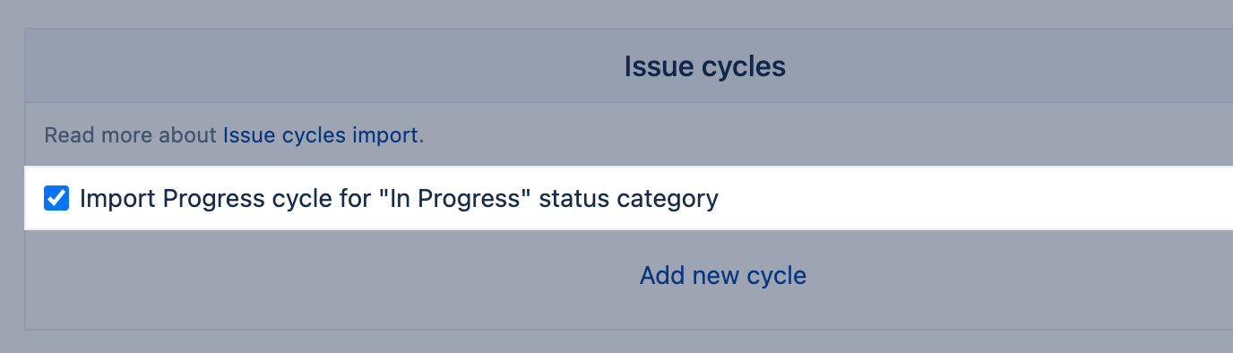This screenshot has height=353, width=1233.
Task: Follow the documentation link about cycles import
Action: pyautogui.click(x=321, y=135)
